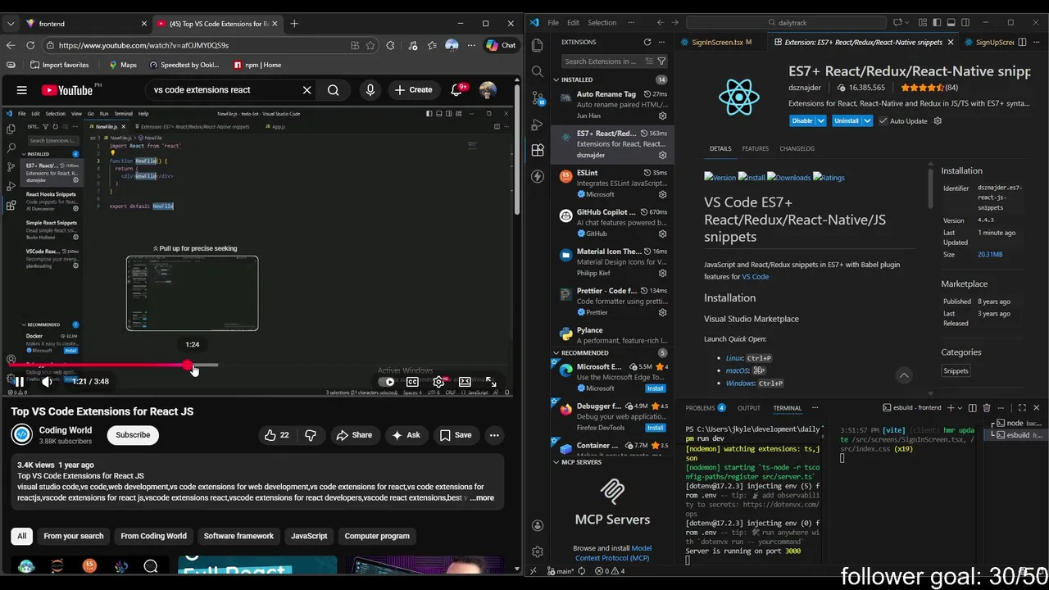Focus the Search Extensions input field

pos(604,61)
